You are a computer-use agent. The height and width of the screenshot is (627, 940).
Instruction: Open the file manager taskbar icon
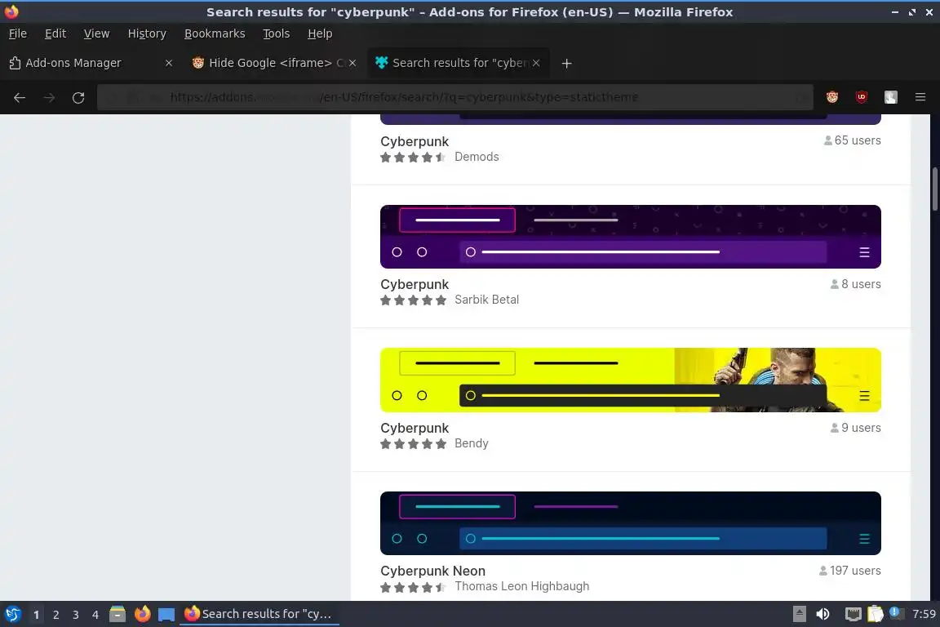tap(117, 614)
